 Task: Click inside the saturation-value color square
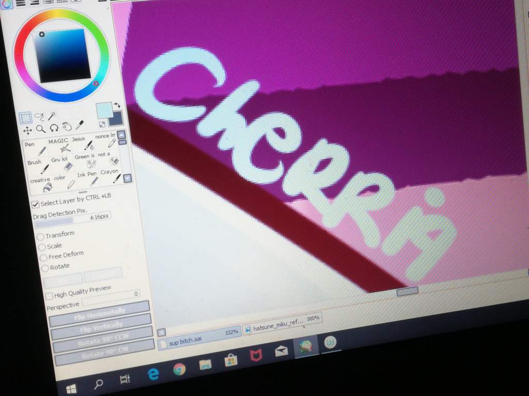(62, 56)
